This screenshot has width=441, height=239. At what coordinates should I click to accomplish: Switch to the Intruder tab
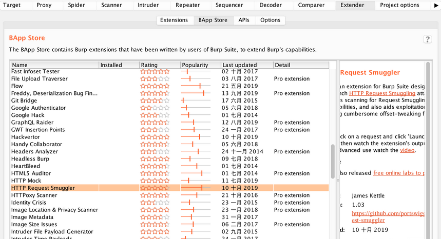[148, 5]
